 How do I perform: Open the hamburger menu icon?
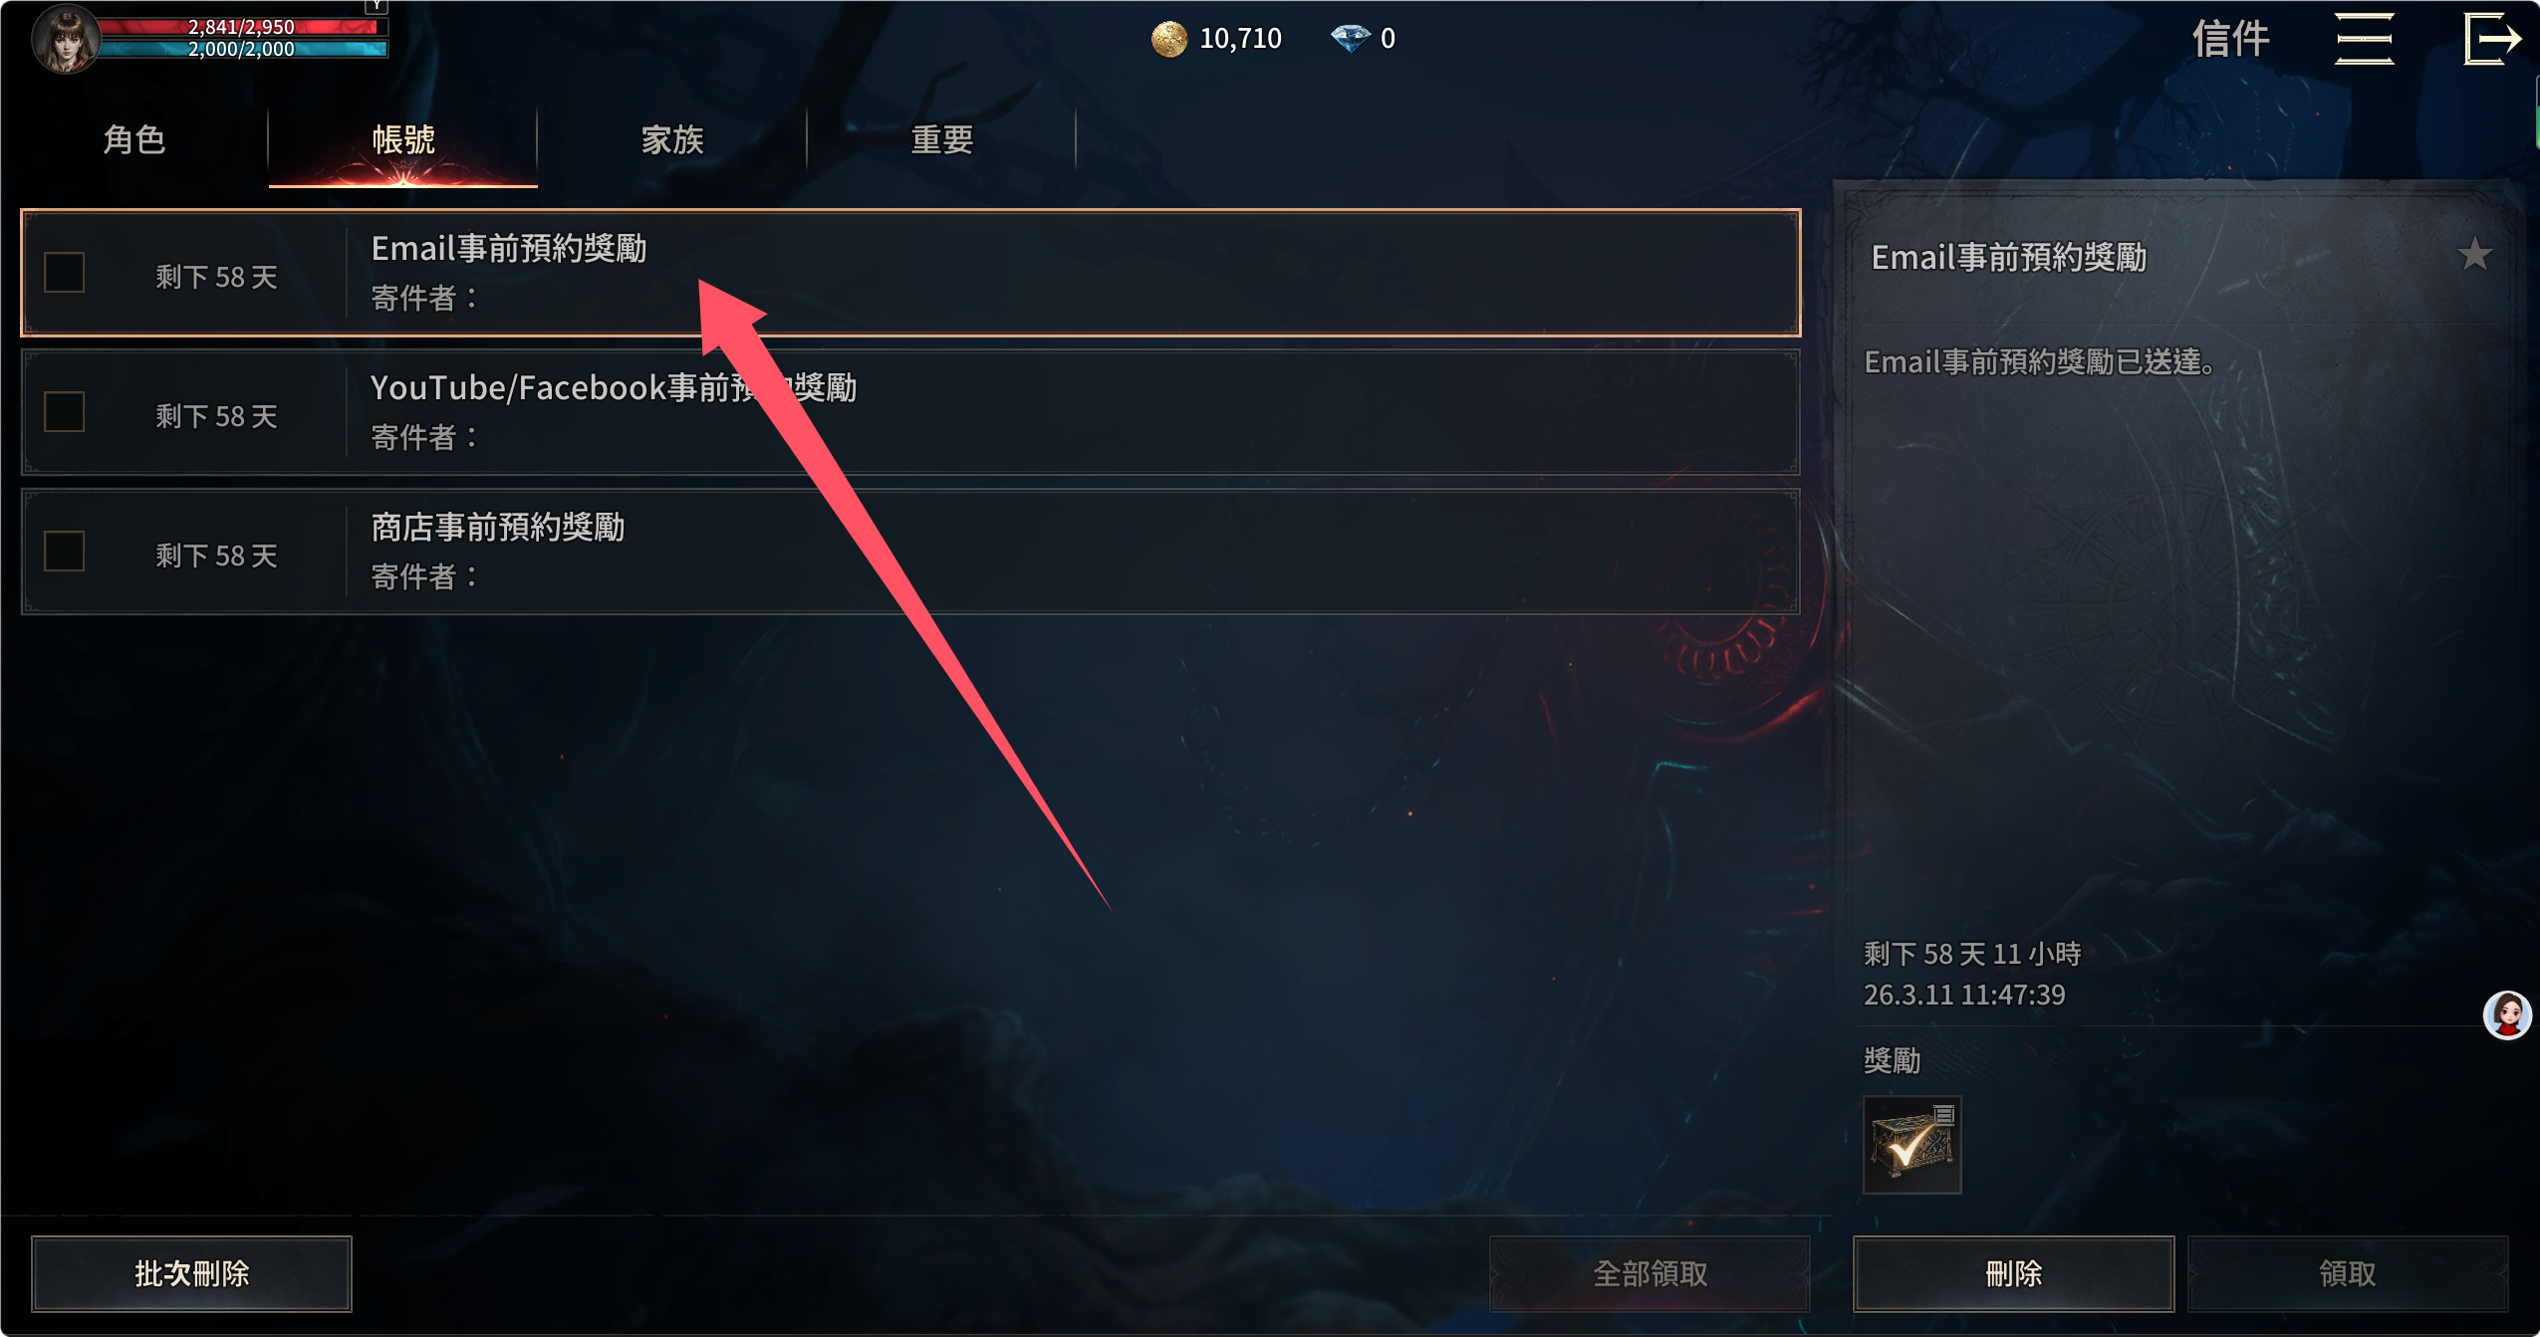tap(2364, 39)
